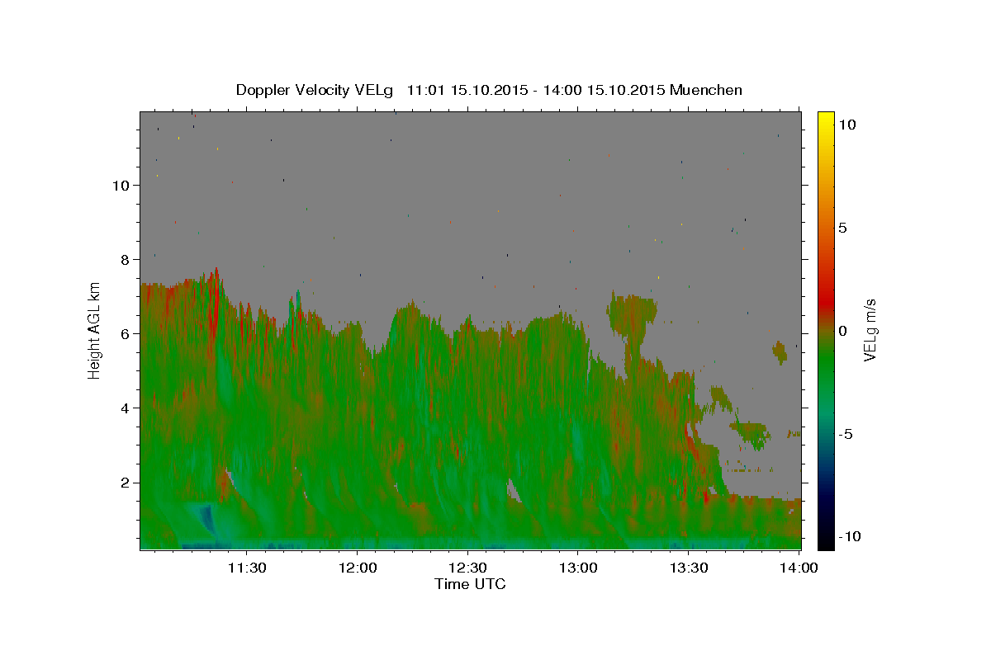Click the colorbar value 5 label
The height and width of the screenshot is (660, 991).
click(x=842, y=228)
